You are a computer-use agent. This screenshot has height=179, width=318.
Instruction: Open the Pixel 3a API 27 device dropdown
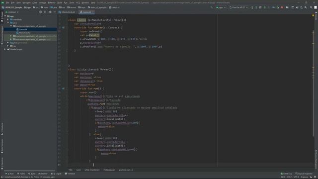pyautogui.click(x=238, y=7)
